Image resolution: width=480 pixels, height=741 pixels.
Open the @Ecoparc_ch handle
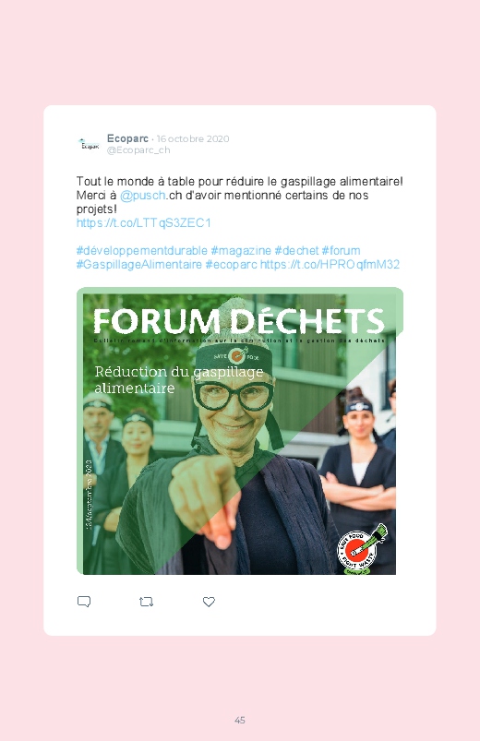[138, 149]
